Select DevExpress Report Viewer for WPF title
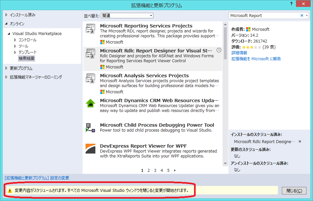The width and height of the screenshot is (313, 201). coord(143,146)
